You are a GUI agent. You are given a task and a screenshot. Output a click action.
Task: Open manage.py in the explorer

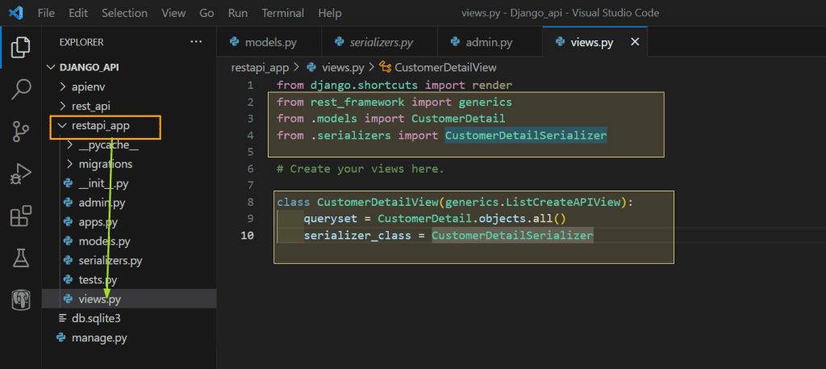[x=129, y=338]
